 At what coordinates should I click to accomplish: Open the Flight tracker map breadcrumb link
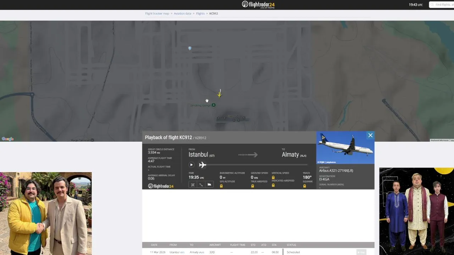157,13
